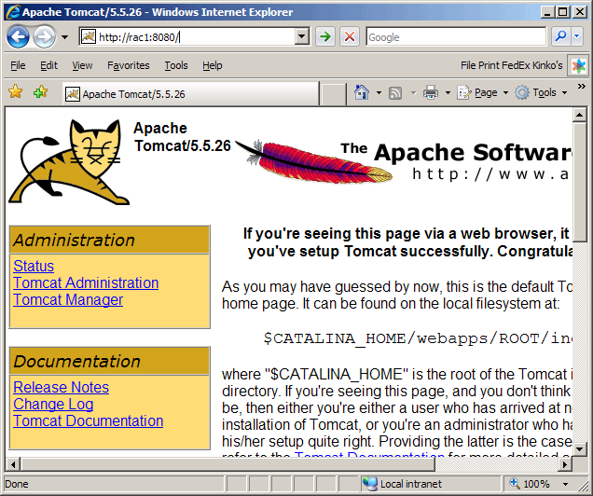Open search provider options dropdown

tap(577, 37)
